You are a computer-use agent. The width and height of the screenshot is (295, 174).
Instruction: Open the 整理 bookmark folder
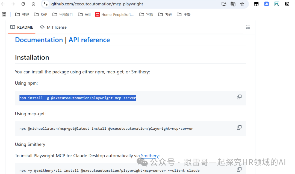coord(22,14)
